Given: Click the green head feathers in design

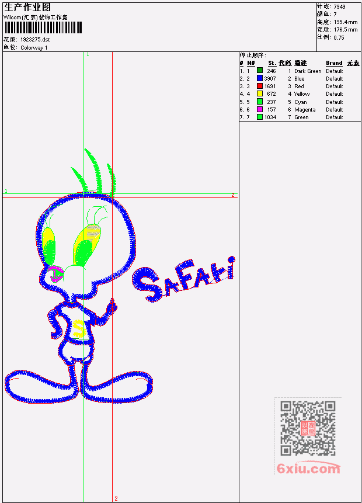Looking at the screenshot, I should pos(94,172).
